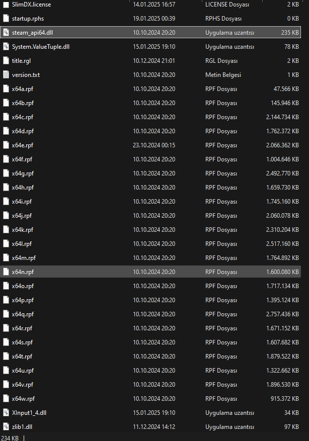Click the size value 2.310.204 KB

282,229
